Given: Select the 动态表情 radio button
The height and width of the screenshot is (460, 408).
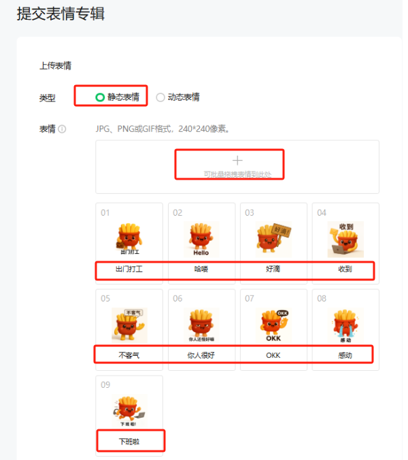Looking at the screenshot, I should 160,97.
